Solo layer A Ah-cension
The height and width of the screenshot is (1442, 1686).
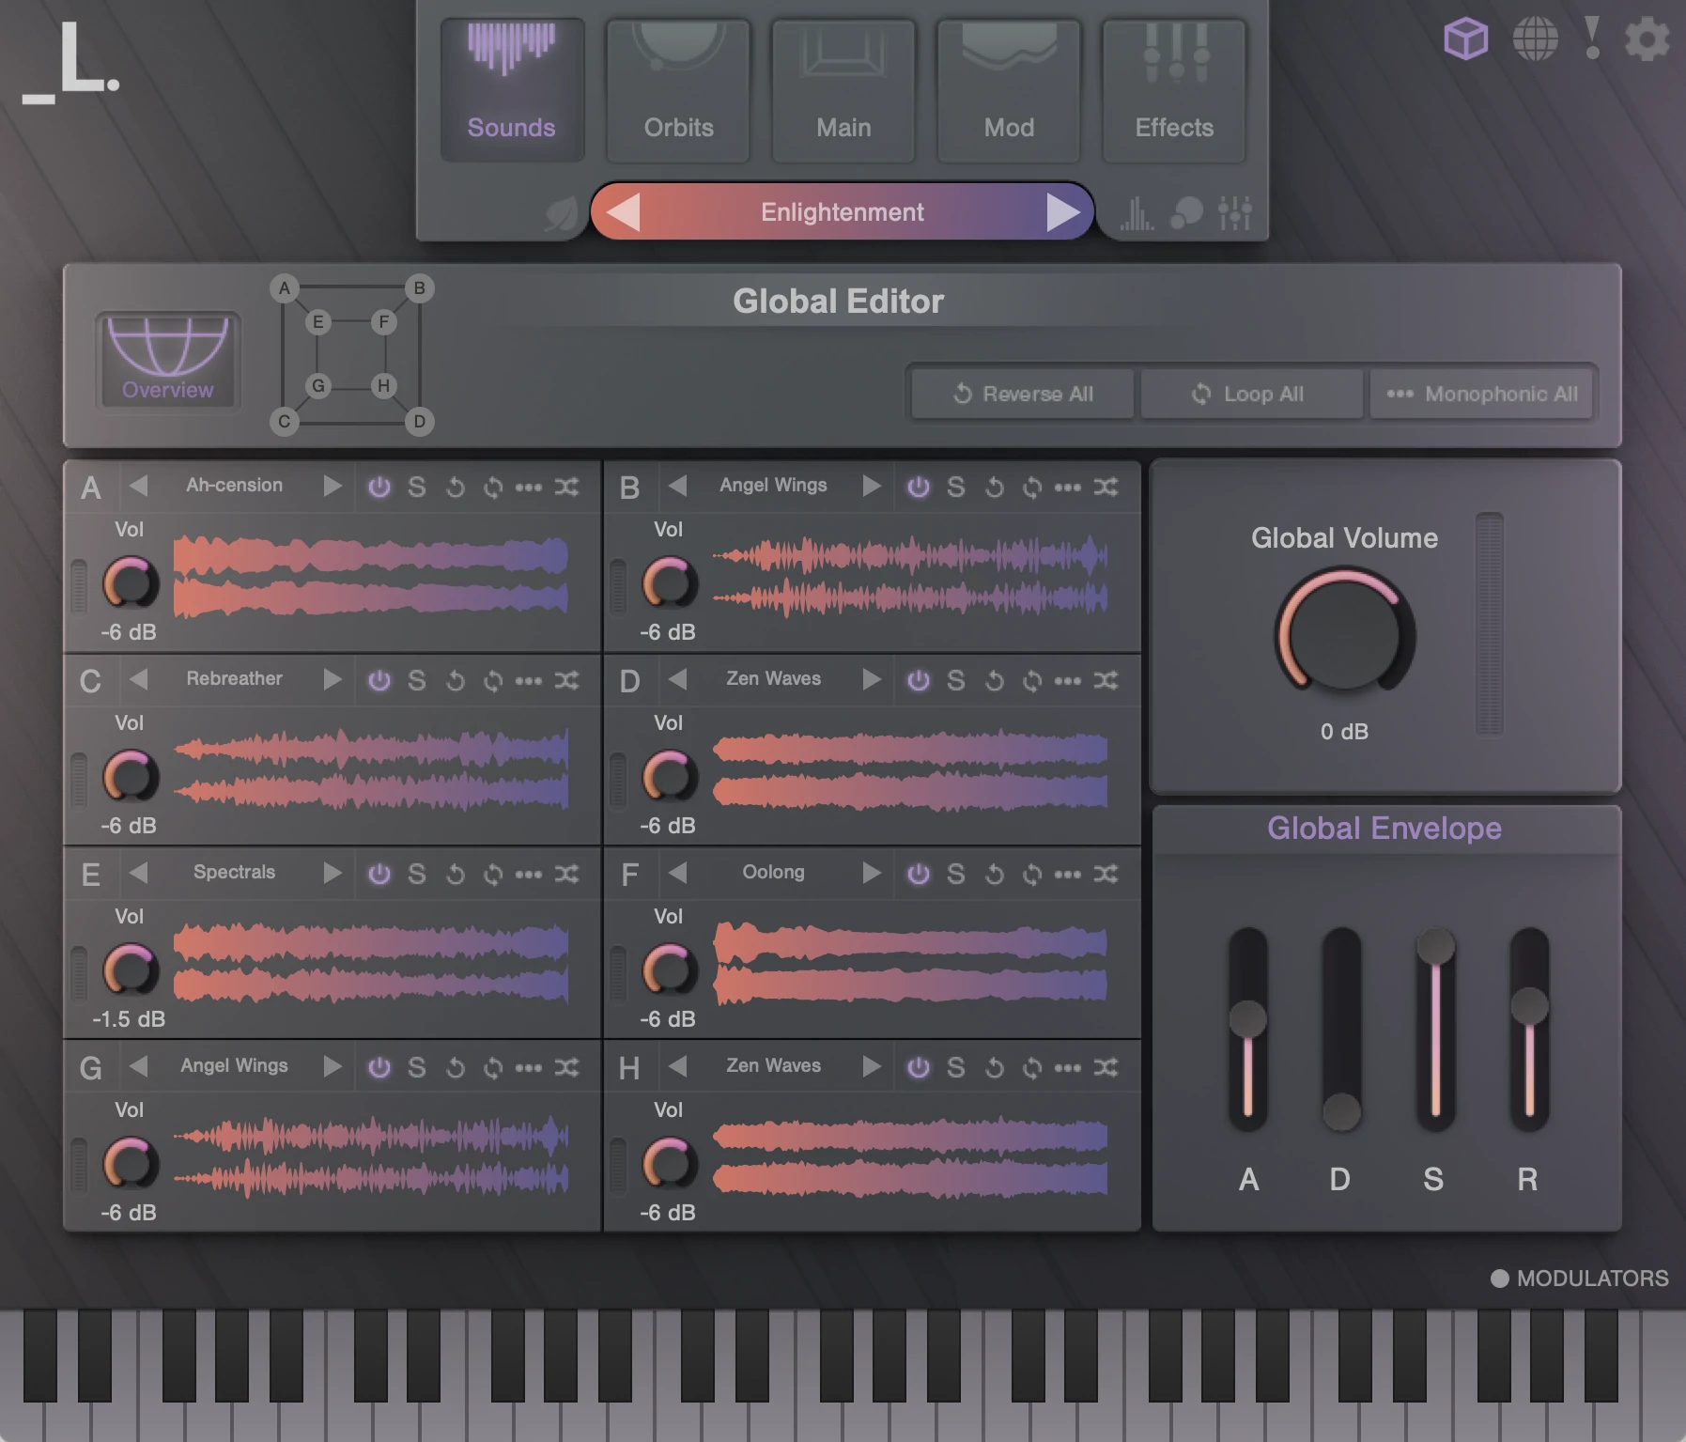click(x=417, y=487)
